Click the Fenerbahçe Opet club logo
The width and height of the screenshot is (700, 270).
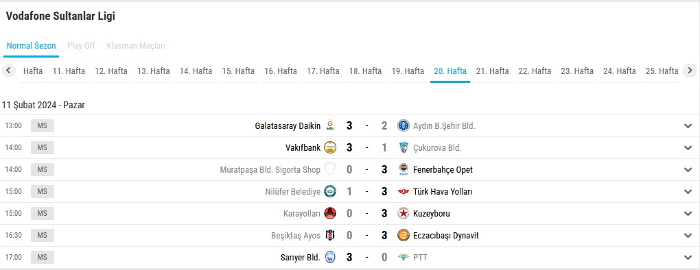pos(404,169)
